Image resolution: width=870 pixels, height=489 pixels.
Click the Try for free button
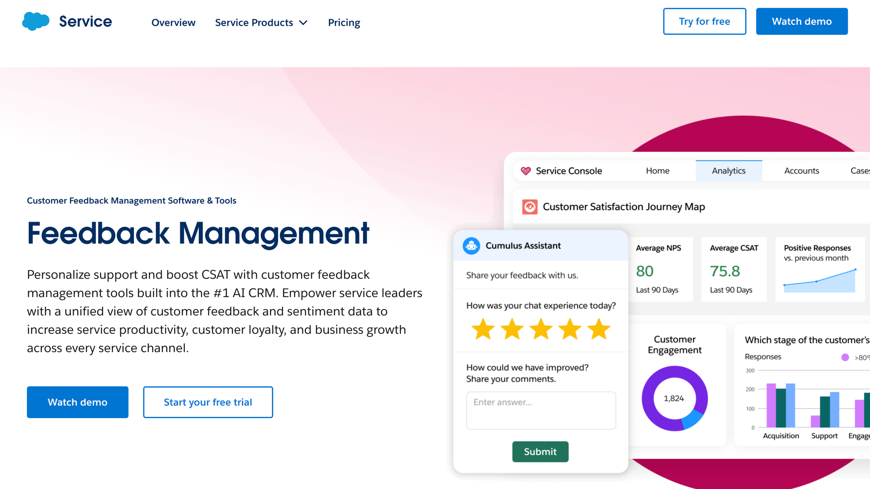704,21
